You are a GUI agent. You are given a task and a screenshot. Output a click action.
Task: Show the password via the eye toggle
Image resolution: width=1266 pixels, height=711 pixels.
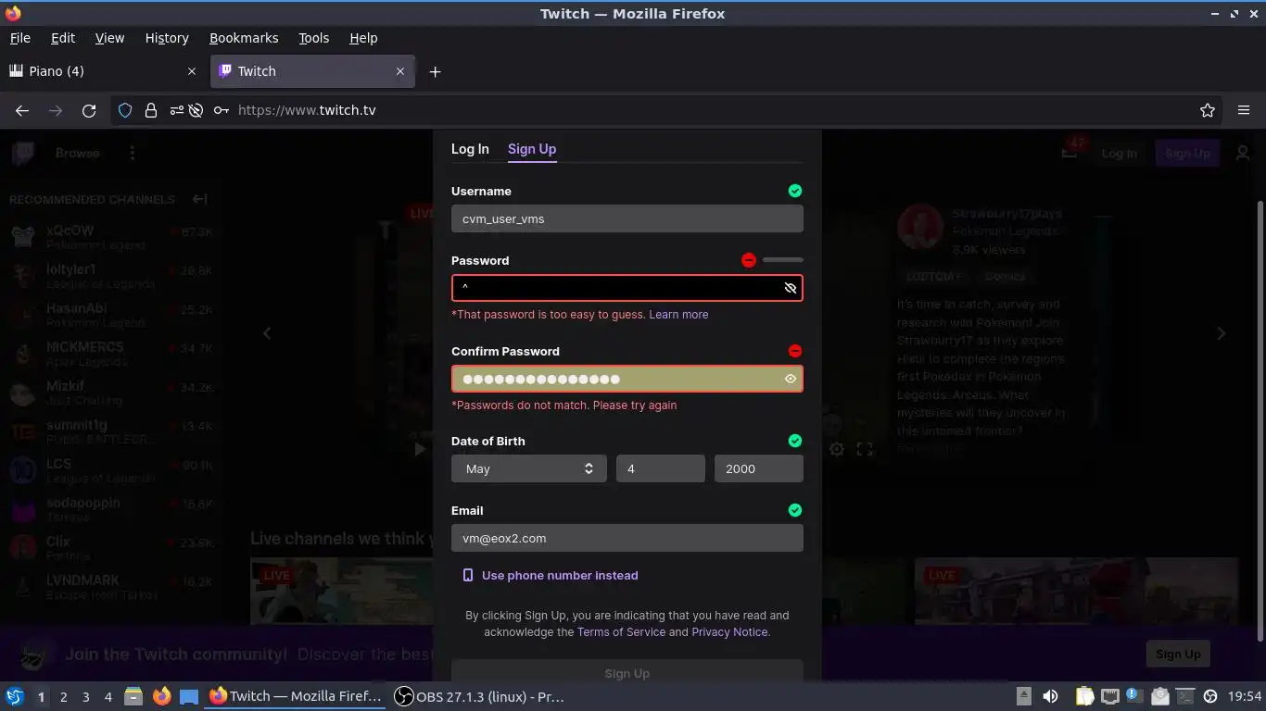coord(791,288)
